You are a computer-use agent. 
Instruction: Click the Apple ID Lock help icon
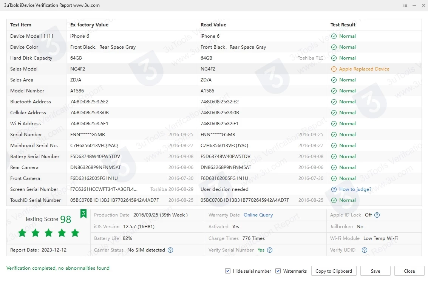click(377, 215)
